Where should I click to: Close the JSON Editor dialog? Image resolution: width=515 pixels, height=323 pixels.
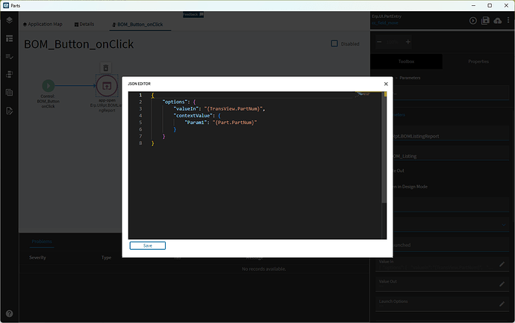386,84
